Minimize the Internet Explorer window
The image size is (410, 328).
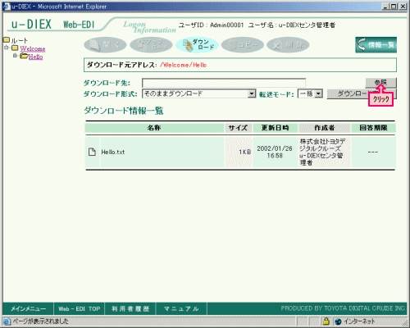pos(385,7)
